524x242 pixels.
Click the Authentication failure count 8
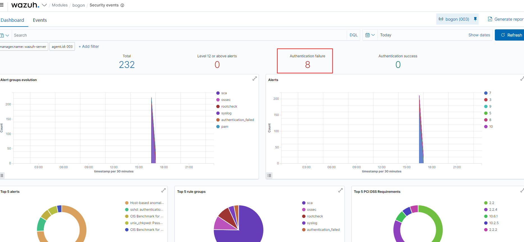pos(307,65)
